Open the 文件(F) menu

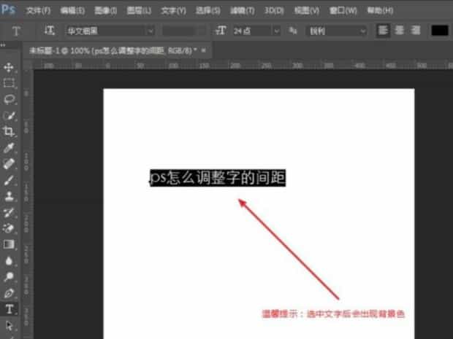(38, 11)
